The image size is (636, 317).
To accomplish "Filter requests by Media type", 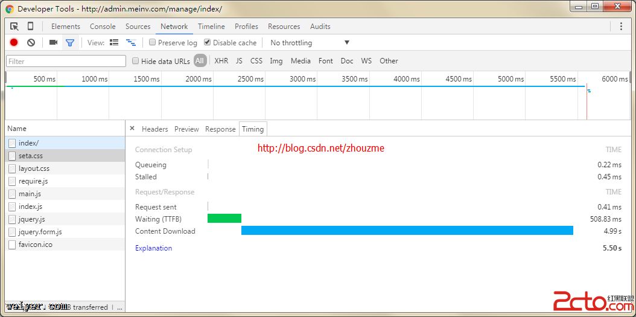I will click(301, 61).
